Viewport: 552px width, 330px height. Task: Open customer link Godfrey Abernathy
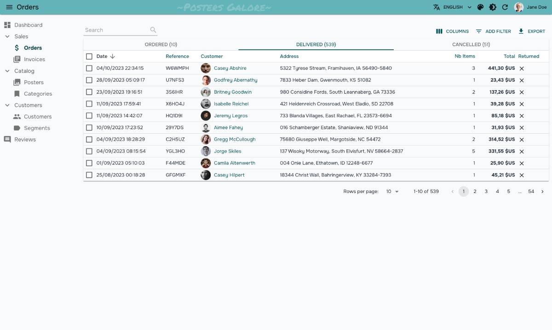(x=235, y=80)
